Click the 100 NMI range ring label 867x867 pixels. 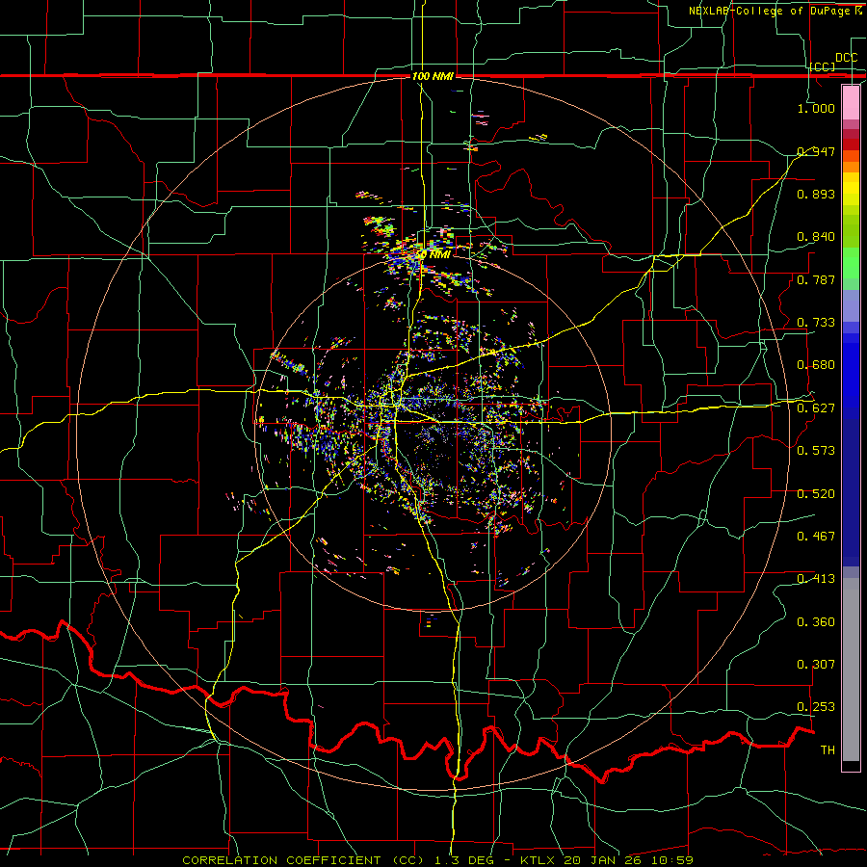pos(433,76)
